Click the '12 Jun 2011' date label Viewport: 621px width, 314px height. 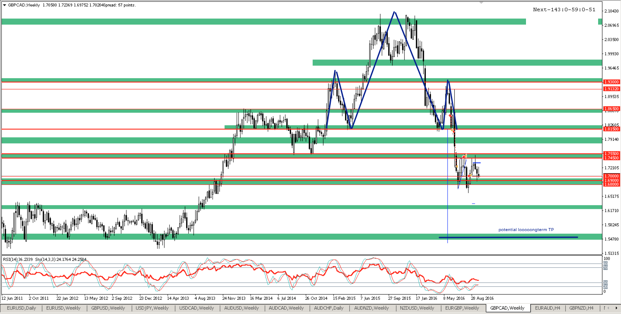pos(13,298)
